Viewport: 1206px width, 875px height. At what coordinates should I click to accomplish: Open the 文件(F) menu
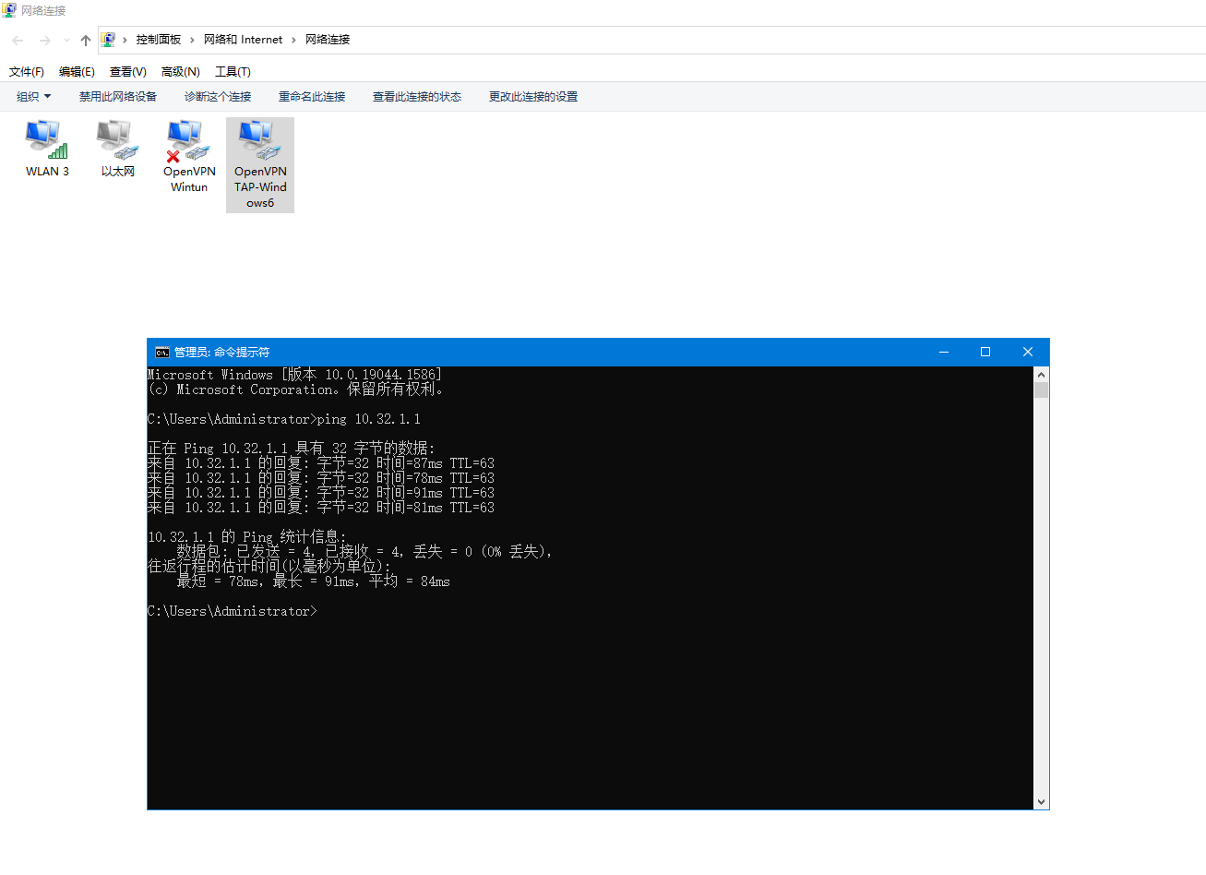pos(27,72)
